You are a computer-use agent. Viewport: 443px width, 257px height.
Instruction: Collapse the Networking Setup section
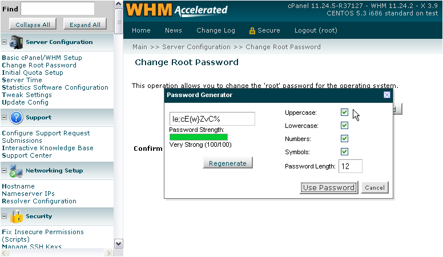[5, 171]
